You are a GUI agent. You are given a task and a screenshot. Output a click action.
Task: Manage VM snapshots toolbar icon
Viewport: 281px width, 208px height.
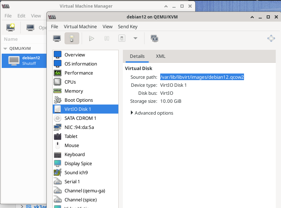point(154,38)
